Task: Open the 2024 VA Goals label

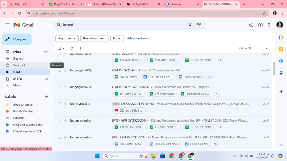Action: (23, 104)
